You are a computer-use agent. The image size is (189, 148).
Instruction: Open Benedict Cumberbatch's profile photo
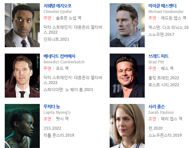click(22, 75)
